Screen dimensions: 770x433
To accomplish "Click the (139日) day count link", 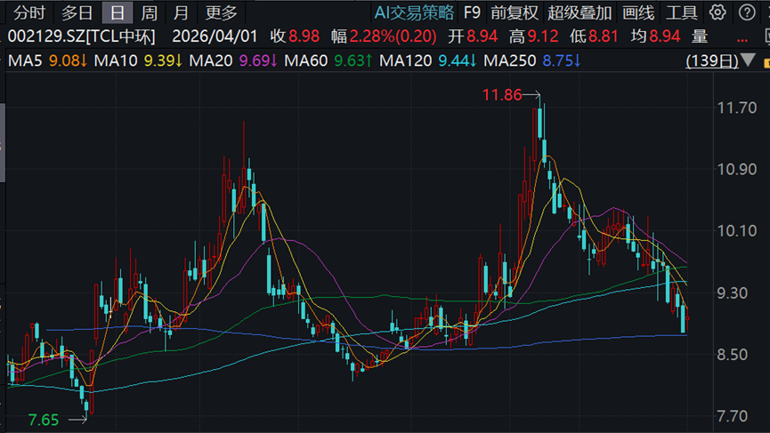I will [x=711, y=60].
